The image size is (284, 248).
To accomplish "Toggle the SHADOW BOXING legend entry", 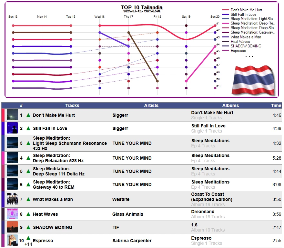I will pos(242,46).
